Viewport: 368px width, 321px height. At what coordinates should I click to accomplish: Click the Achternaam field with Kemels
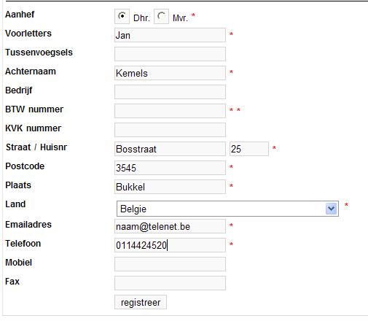click(170, 73)
